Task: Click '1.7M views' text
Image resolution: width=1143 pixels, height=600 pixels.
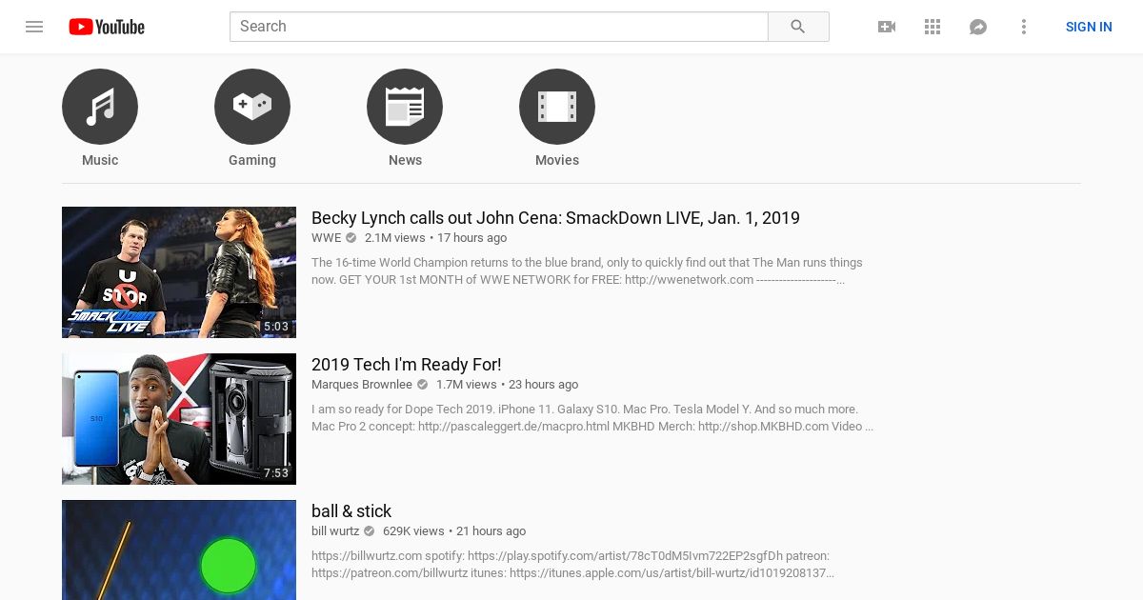Action: (x=467, y=385)
